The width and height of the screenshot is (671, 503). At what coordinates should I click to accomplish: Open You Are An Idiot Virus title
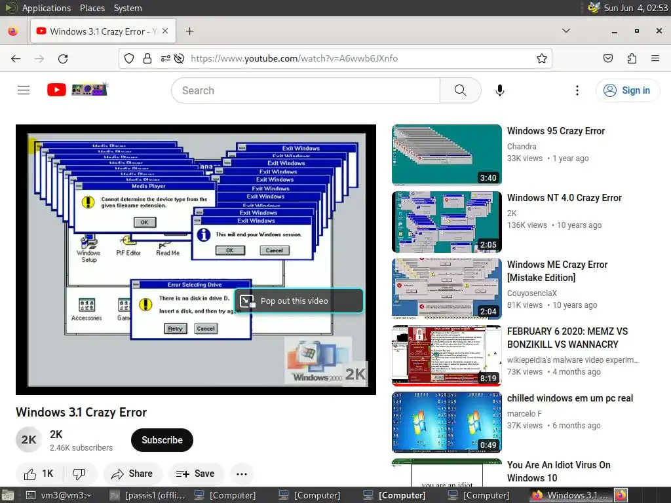click(558, 472)
